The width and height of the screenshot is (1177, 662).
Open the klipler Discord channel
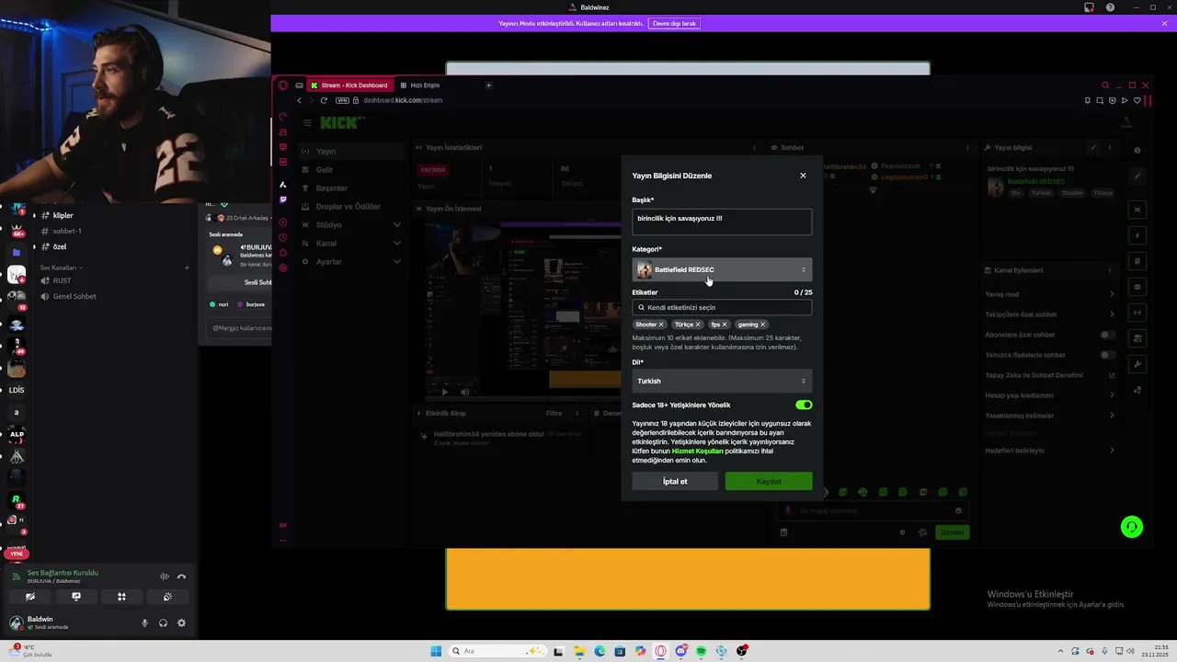(63, 215)
